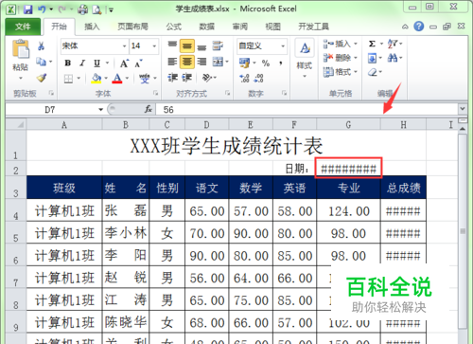Viewport: 473px width, 344px height.
Task: Click the blue Help question mark icon
Action: pyautogui.click(x=419, y=27)
